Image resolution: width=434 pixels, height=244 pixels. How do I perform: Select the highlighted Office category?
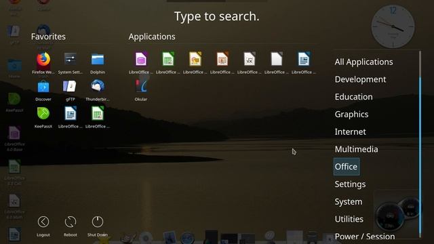347,167
